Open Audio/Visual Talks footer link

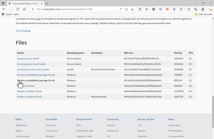tap(85, 131)
